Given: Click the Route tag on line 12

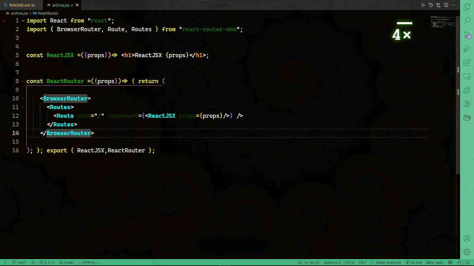Looking at the screenshot, I should 65,116.
